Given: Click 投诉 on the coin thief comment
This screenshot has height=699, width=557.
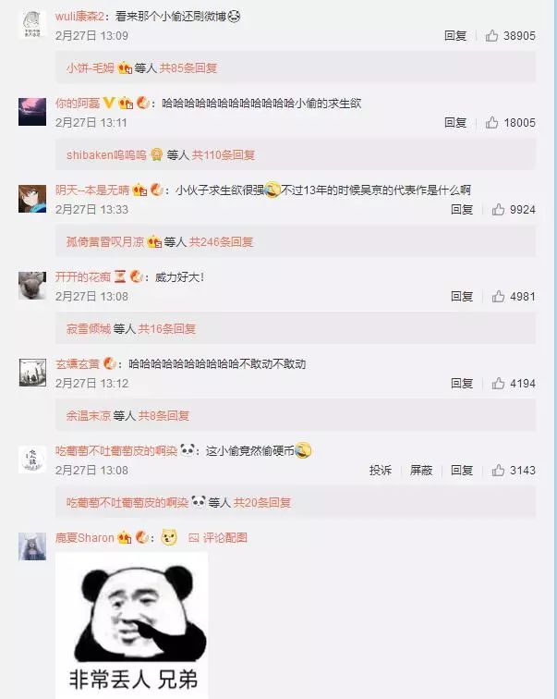Looking at the screenshot, I should click(x=381, y=471).
